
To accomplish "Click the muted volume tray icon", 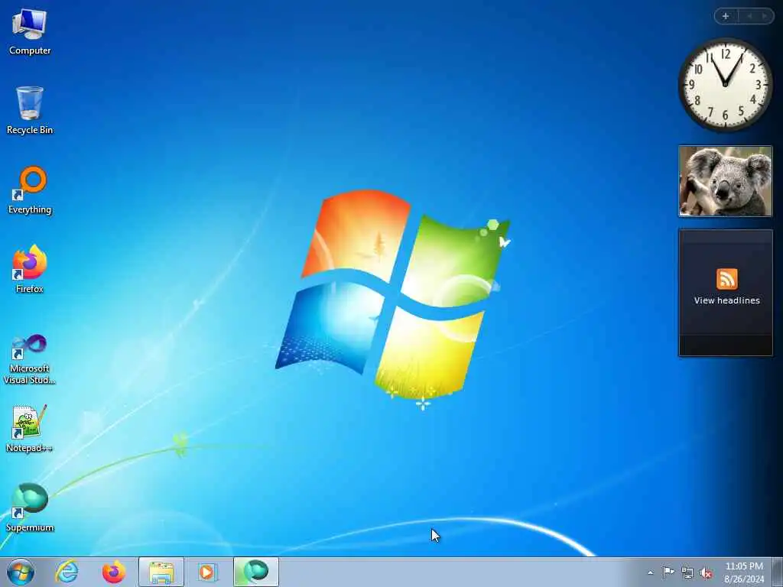I will coord(706,572).
